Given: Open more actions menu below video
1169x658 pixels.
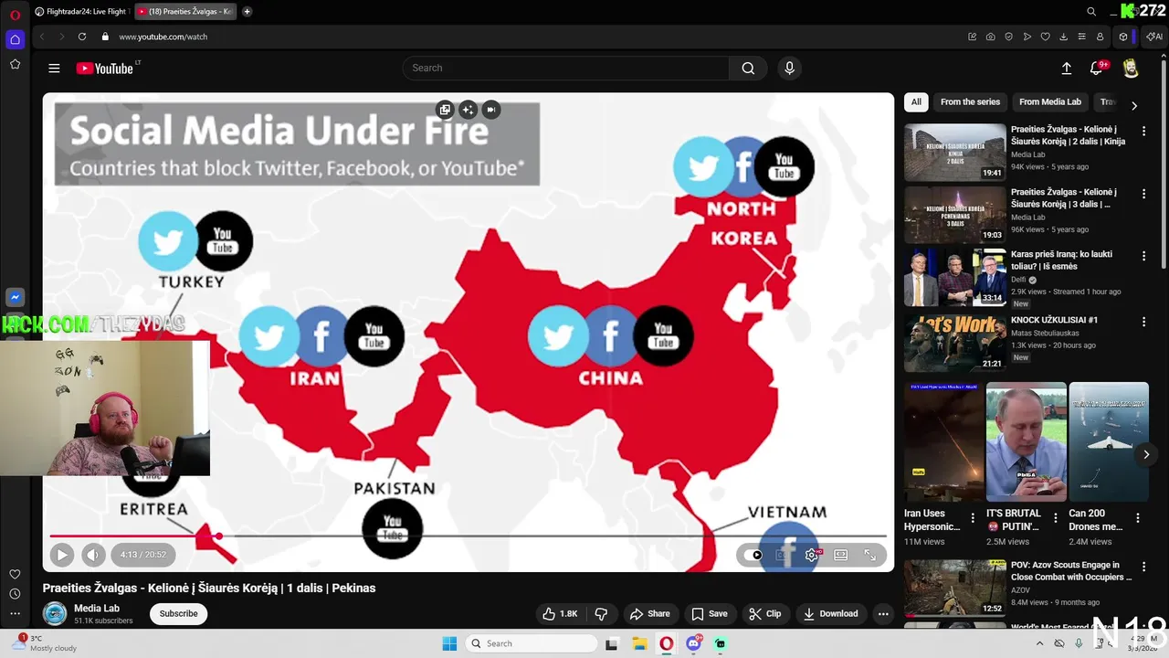Looking at the screenshot, I should (x=883, y=613).
